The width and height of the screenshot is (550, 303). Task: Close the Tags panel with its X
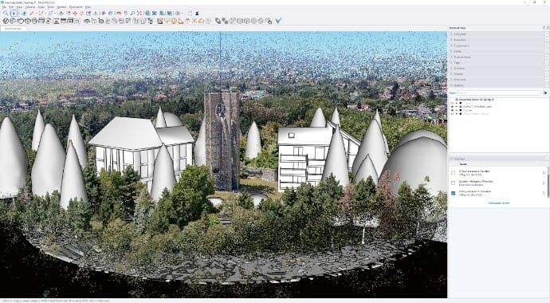click(x=547, y=62)
